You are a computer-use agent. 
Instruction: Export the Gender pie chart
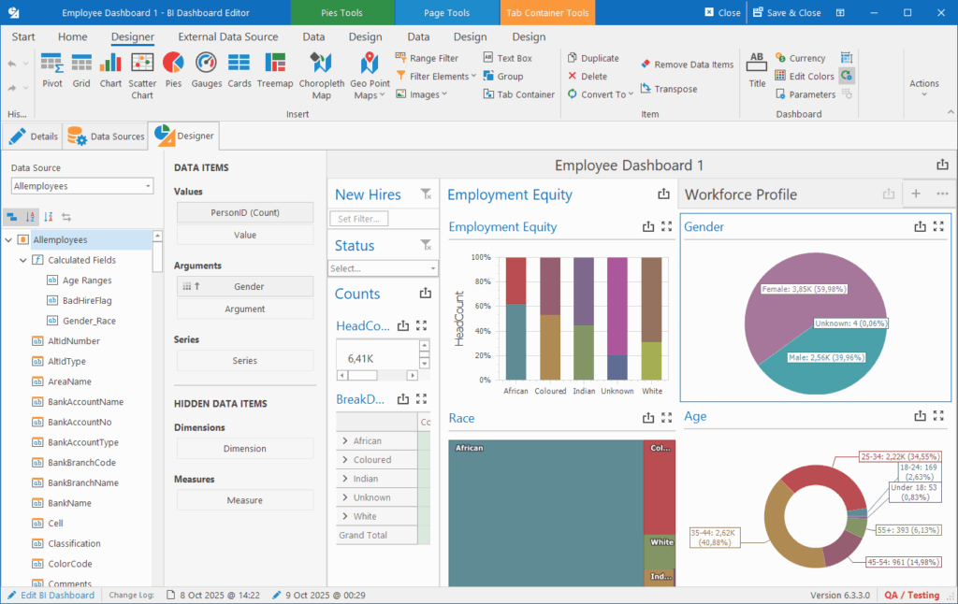click(920, 226)
